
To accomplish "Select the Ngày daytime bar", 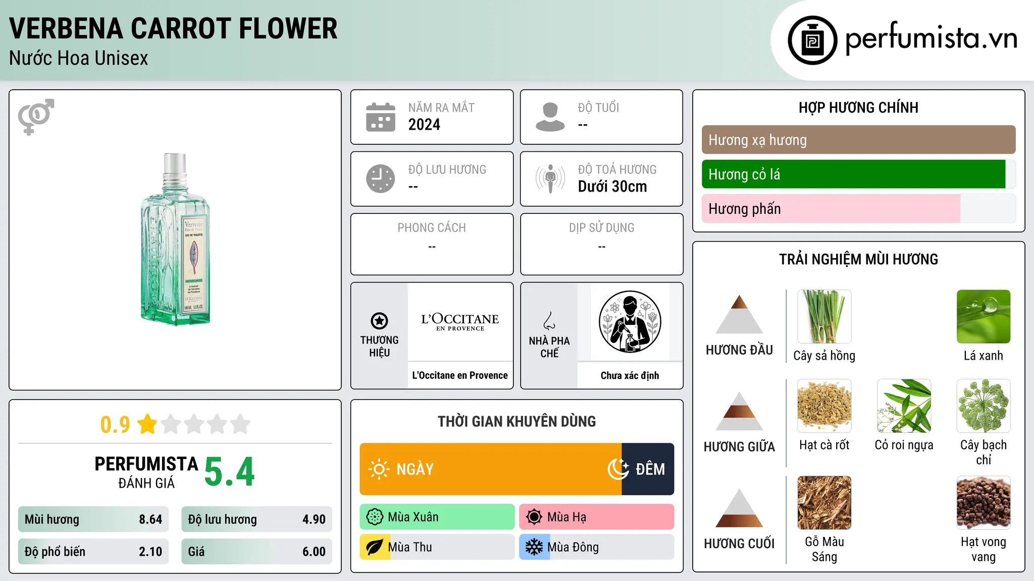I will click(x=491, y=469).
